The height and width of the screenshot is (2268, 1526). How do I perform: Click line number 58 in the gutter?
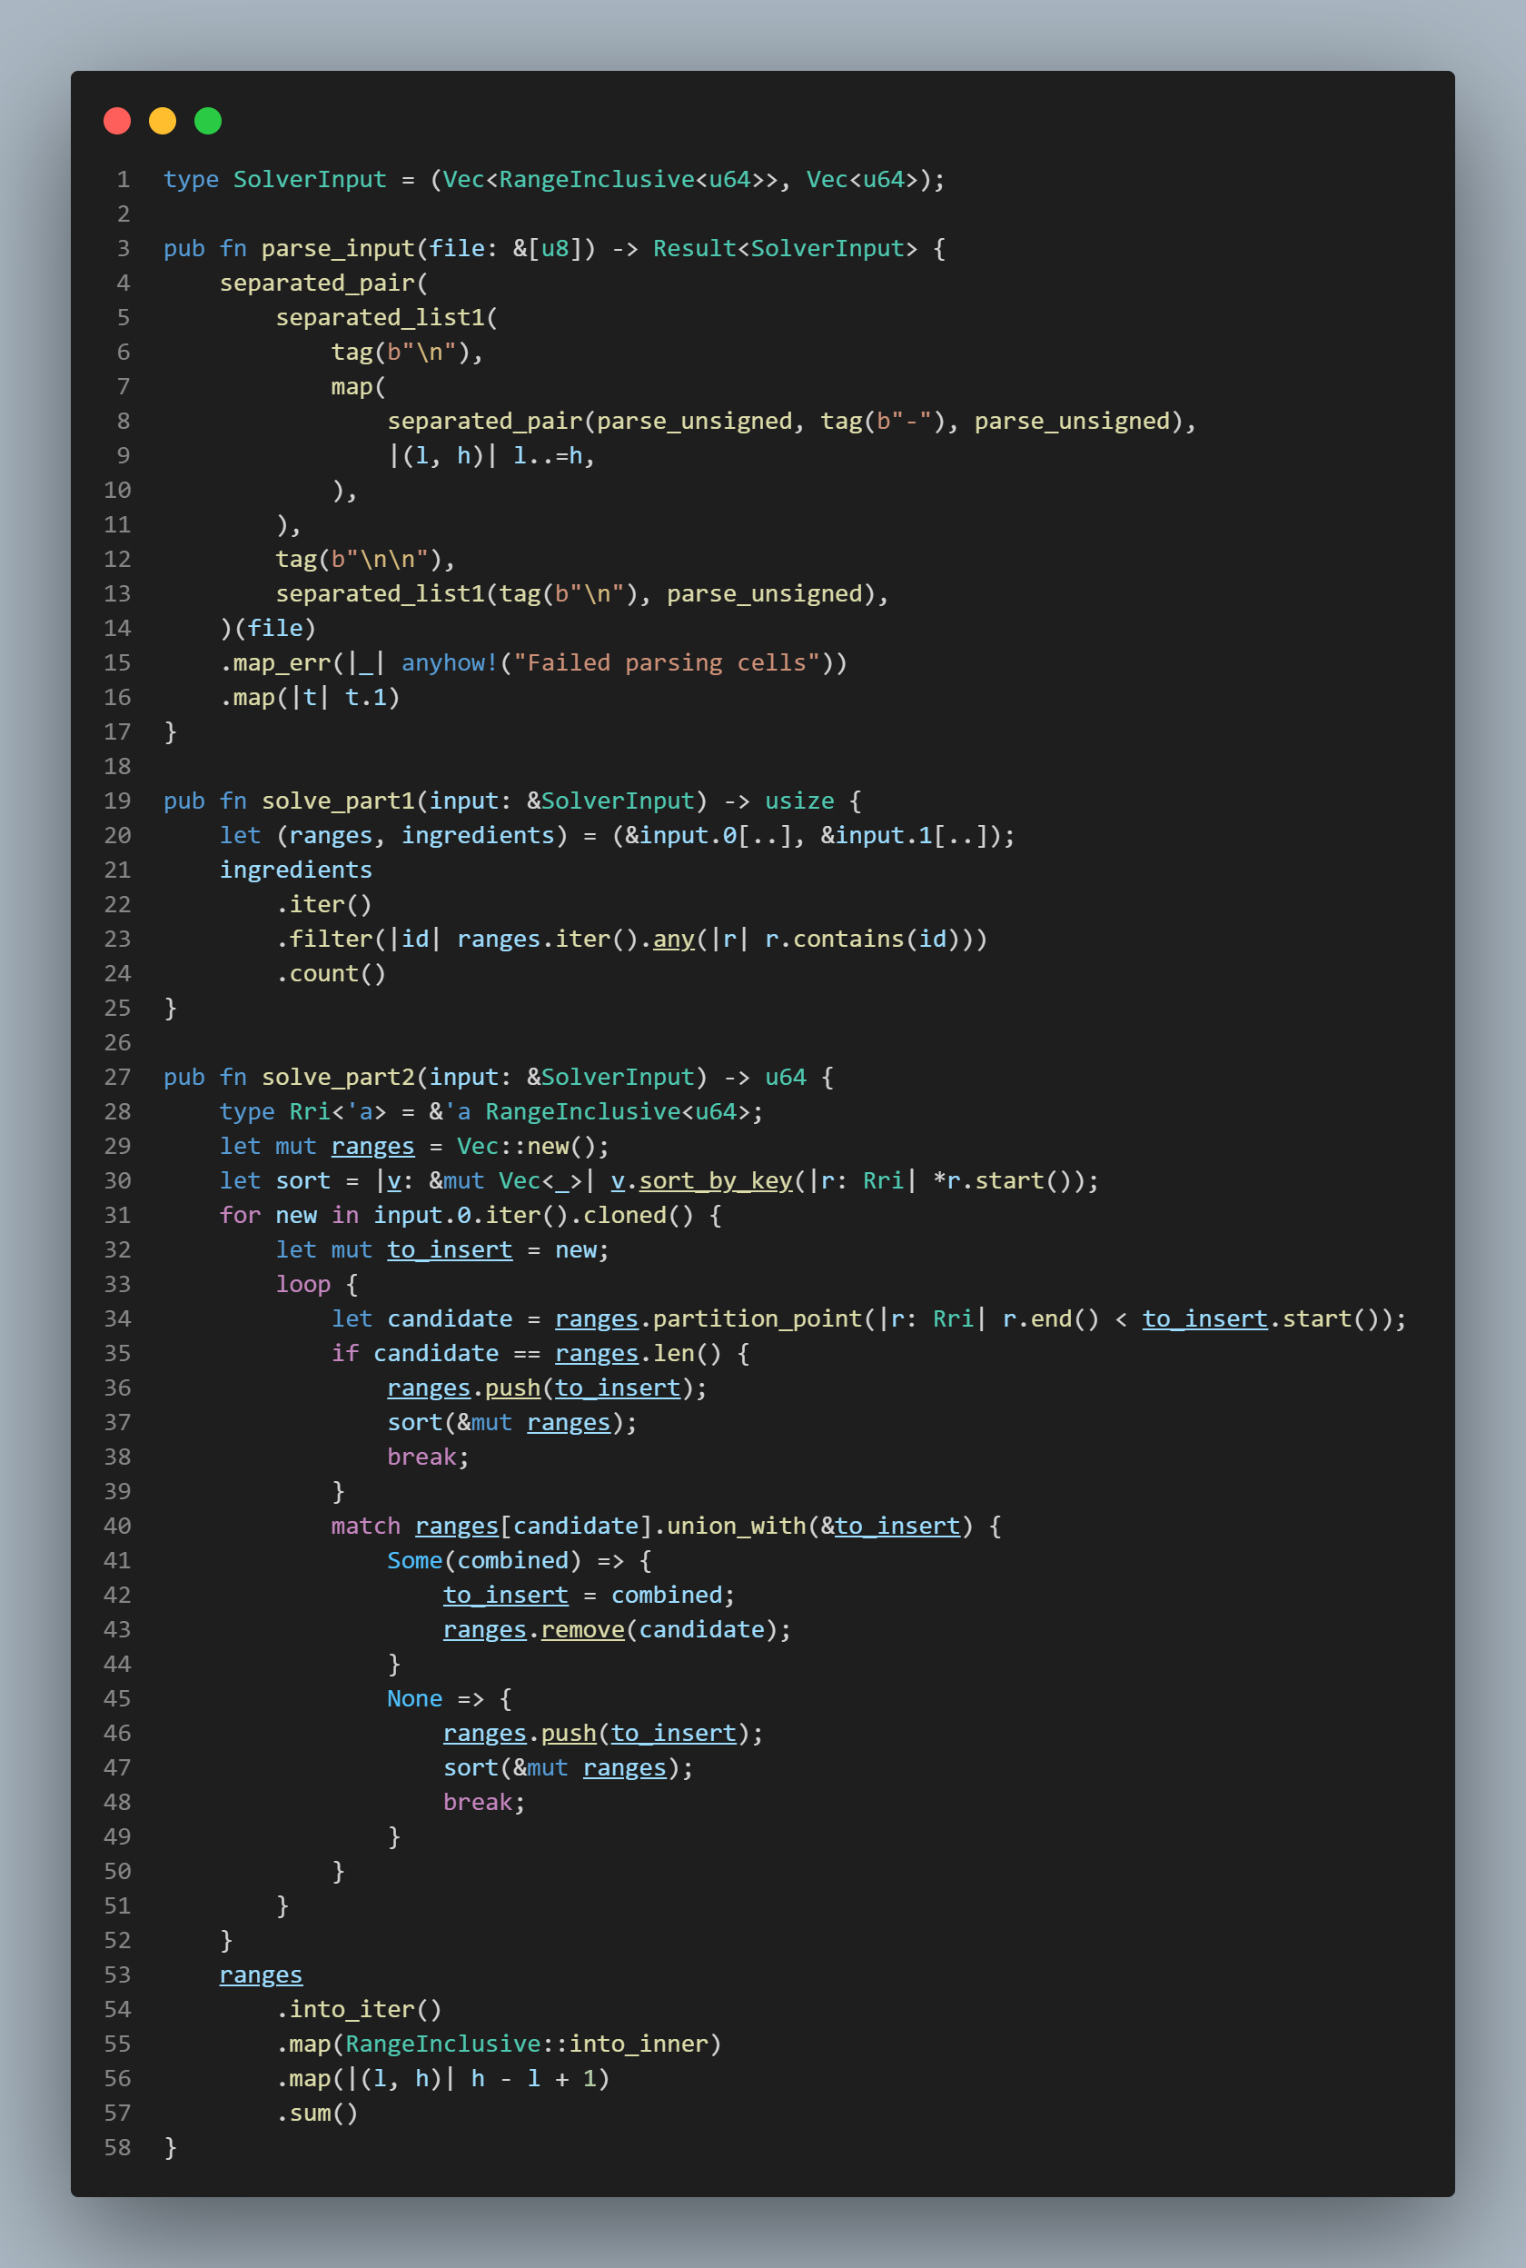117,2147
